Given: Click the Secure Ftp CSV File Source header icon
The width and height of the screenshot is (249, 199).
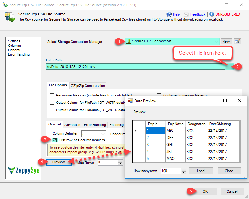Looking at the screenshot, I should pos(10,17).
